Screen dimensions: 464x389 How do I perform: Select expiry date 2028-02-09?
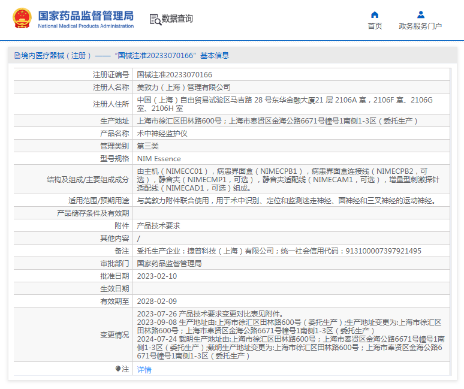(157, 301)
